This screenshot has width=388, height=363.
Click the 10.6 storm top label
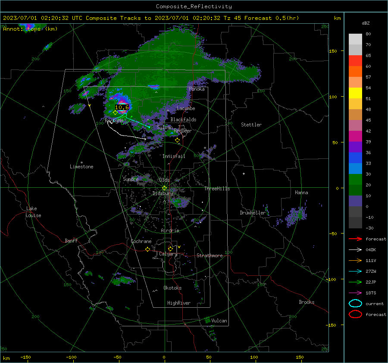pyautogui.click(x=122, y=107)
